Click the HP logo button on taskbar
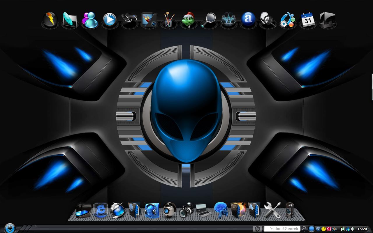 pos(257,229)
